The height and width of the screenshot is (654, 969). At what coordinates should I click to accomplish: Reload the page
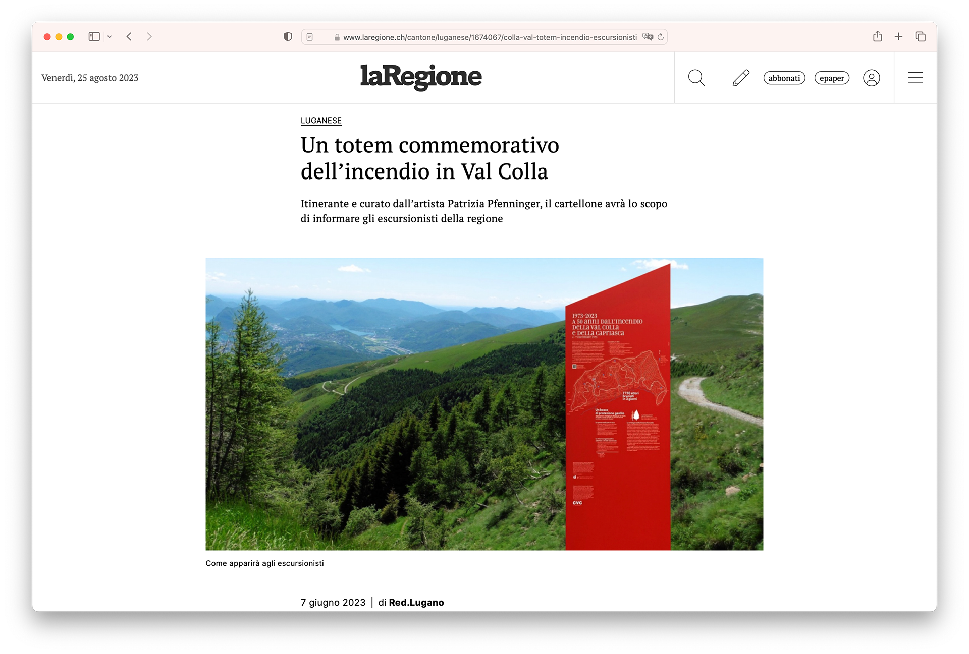pyautogui.click(x=660, y=37)
